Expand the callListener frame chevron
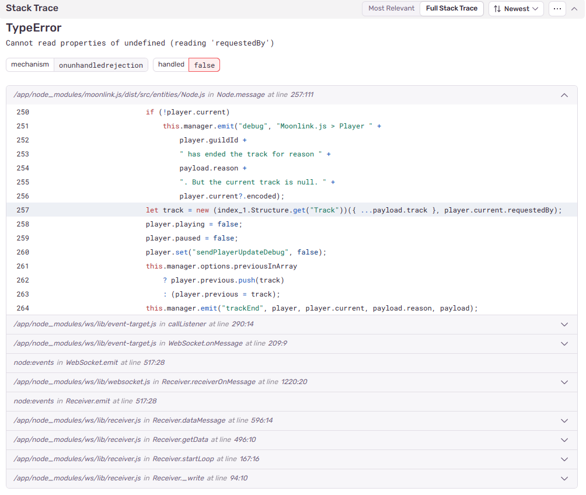This screenshot has width=586, height=495. coord(564,325)
